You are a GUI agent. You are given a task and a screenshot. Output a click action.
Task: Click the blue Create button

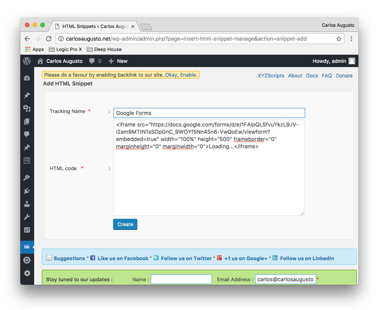point(125,224)
